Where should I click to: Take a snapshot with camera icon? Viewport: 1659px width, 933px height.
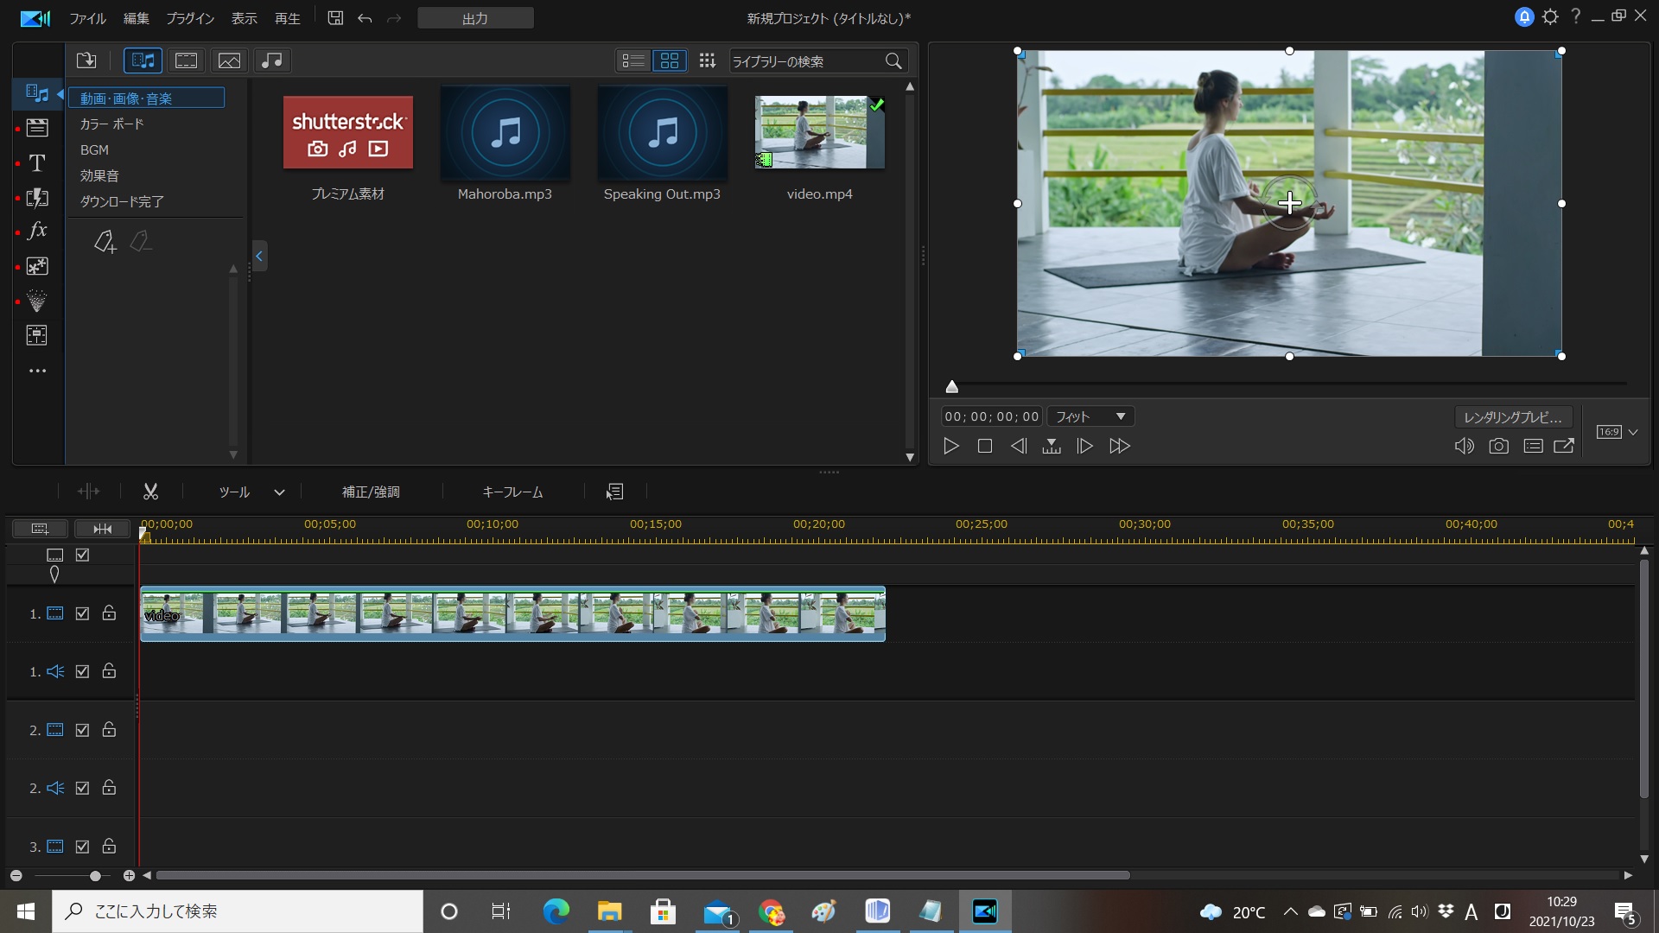pyautogui.click(x=1498, y=446)
